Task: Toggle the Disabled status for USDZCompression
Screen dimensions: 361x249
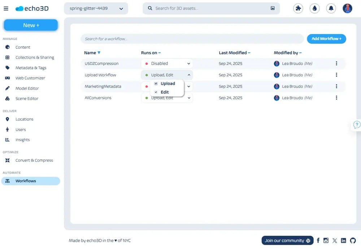Action: click(x=166, y=63)
